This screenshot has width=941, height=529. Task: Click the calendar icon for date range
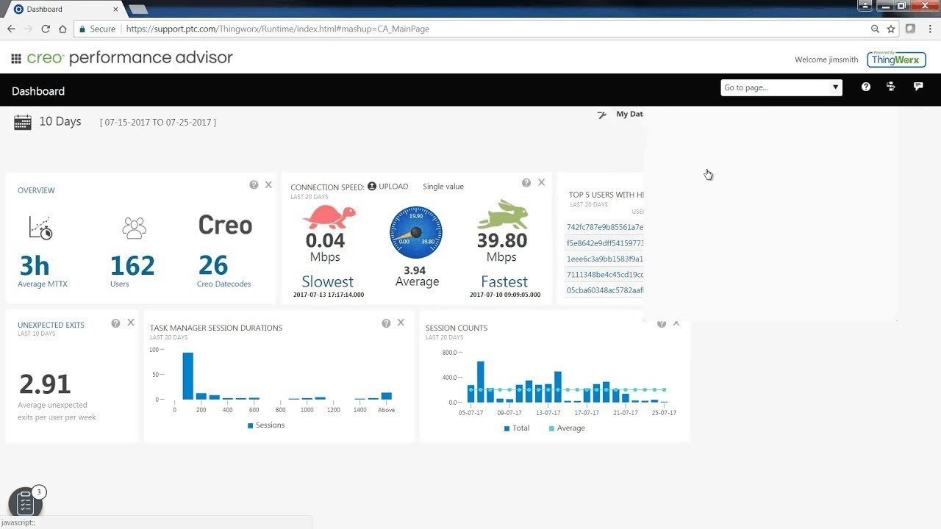23,122
